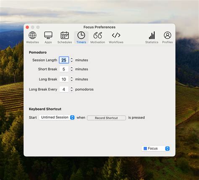This screenshot has height=180, width=199.
Task: Select the Timers clock icon
Action: [x=81, y=35]
